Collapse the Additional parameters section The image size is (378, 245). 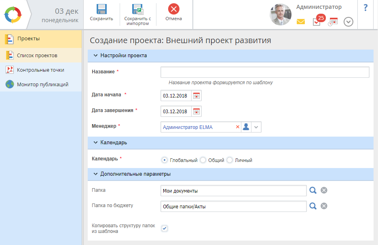pyautogui.click(x=96, y=174)
